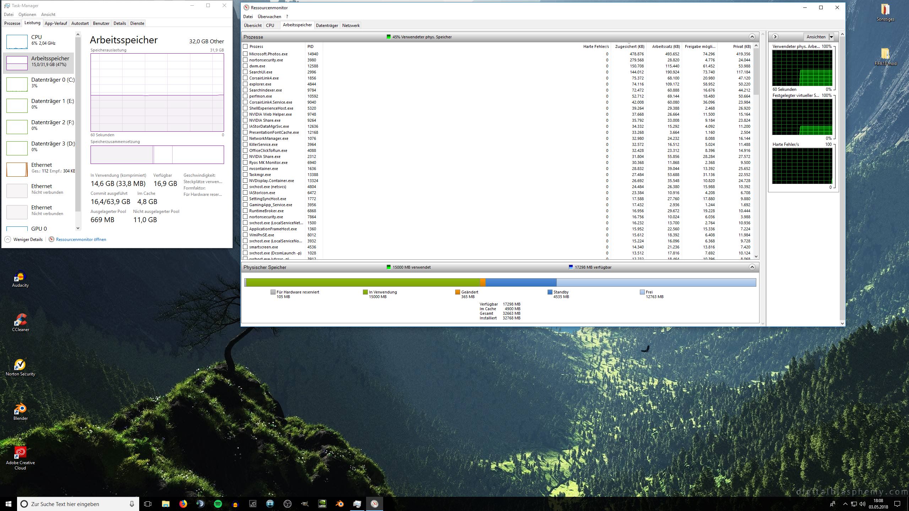Collapse the Prozesse section chevron

click(752, 37)
